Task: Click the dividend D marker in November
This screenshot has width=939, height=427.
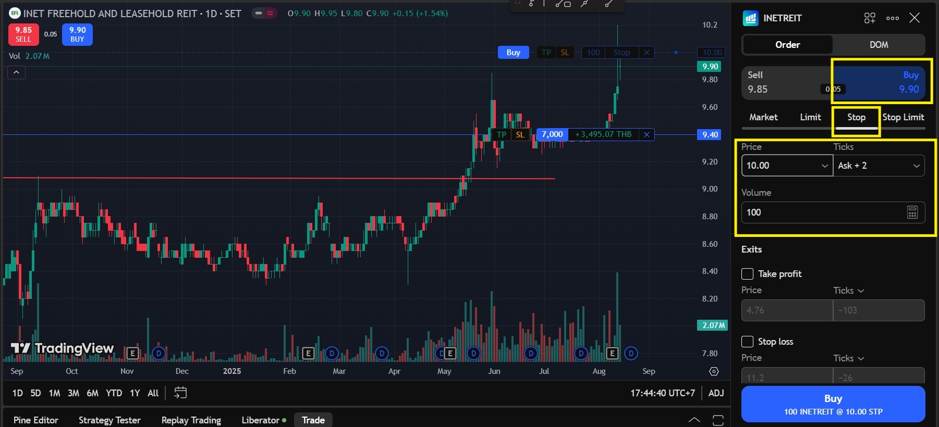Action: (x=158, y=354)
